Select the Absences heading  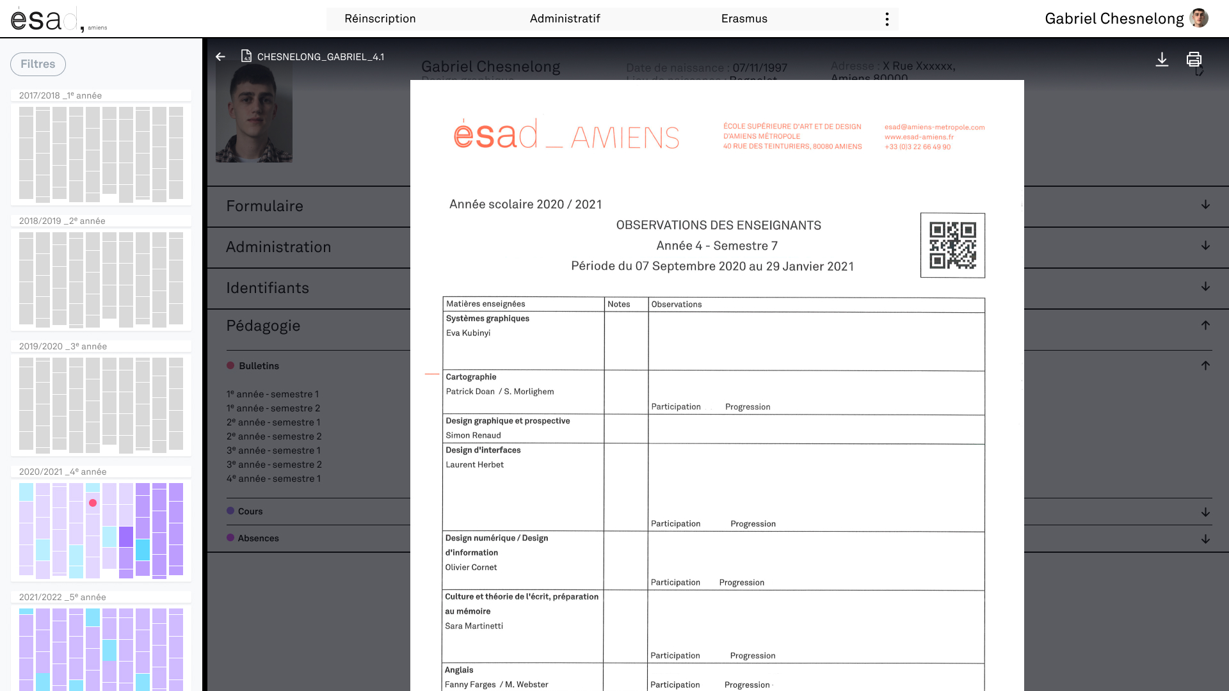pyautogui.click(x=258, y=538)
